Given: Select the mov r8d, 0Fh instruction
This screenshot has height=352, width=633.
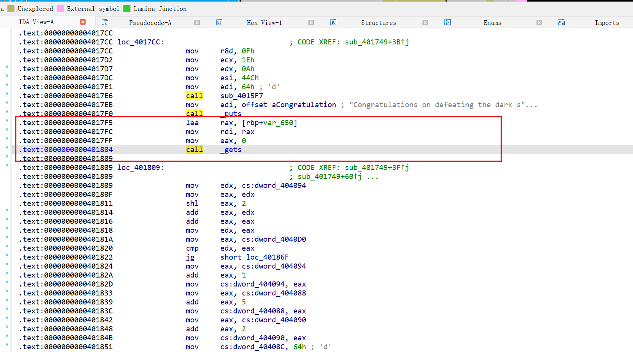Looking at the screenshot, I should [220, 51].
